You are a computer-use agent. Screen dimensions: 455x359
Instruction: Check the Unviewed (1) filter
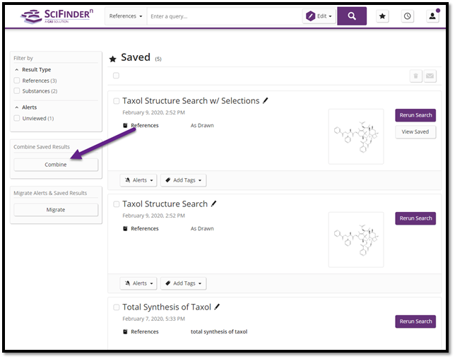click(17, 118)
